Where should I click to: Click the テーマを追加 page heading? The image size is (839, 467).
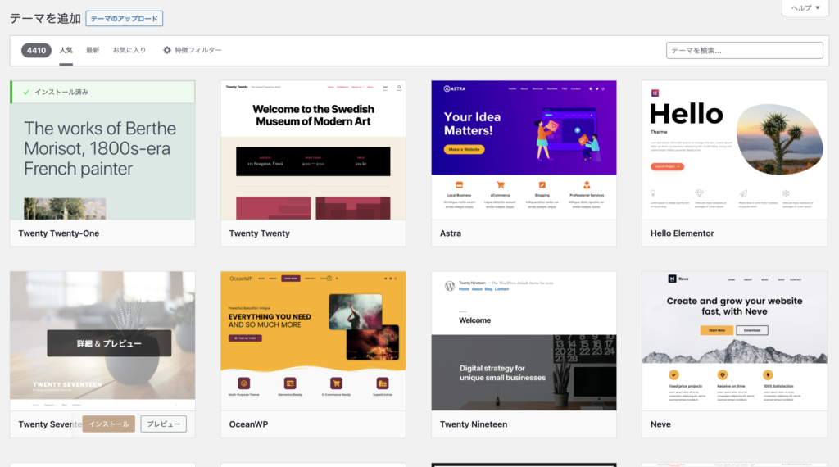click(45, 19)
